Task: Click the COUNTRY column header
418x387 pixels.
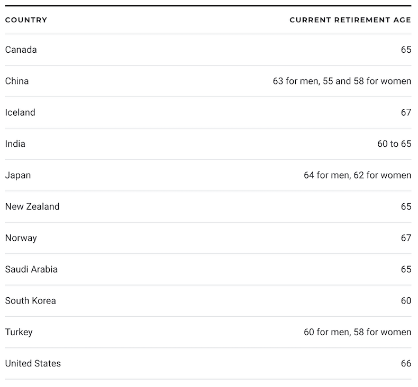Action: click(x=26, y=20)
